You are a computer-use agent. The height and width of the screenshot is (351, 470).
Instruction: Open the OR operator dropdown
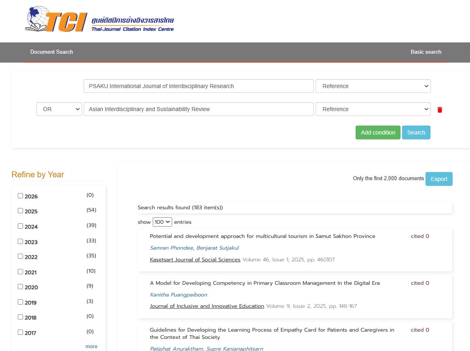59,109
